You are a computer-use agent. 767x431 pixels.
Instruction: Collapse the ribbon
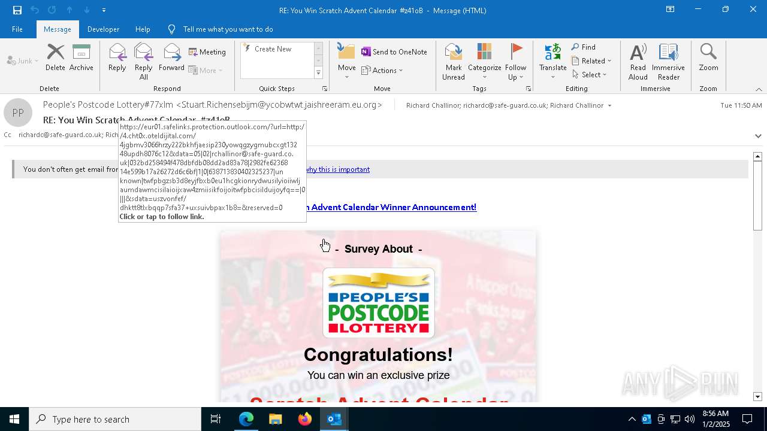click(x=759, y=89)
